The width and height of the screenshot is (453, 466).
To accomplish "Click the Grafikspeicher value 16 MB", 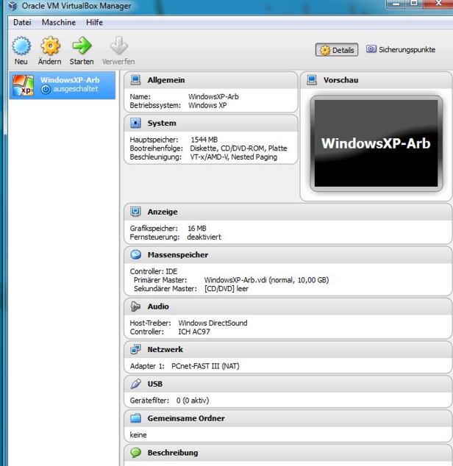I will [x=197, y=229].
